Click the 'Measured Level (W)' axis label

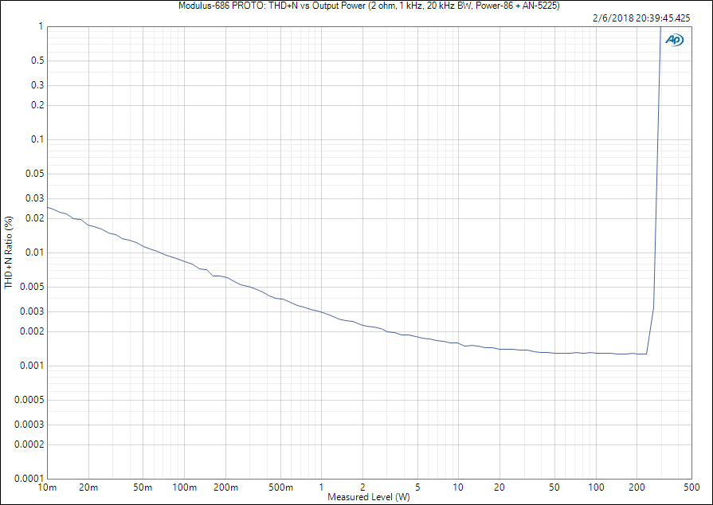pyautogui.click(x=369, y=497)
